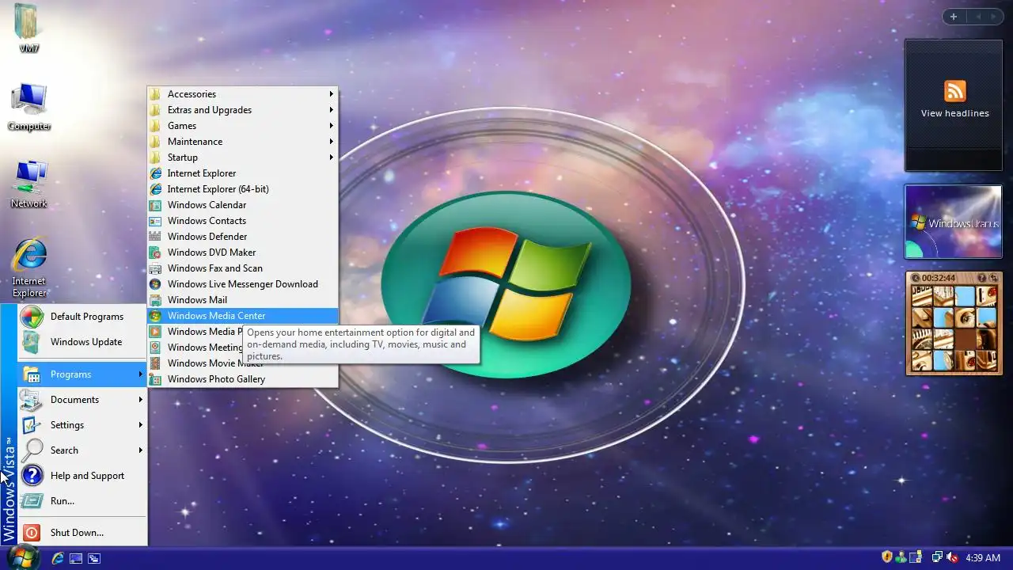Expand the Startup submenu arrow
Screen dimensions: 1013x570
(332, 158)
